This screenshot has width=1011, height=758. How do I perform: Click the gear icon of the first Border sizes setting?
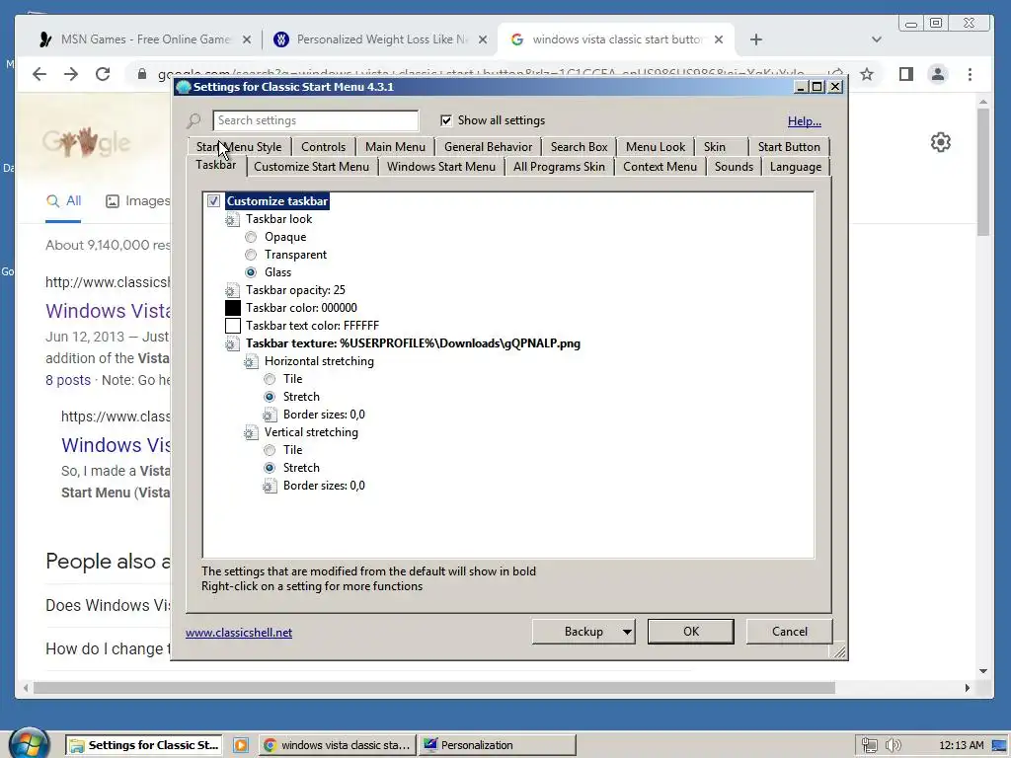pos(270,416)
